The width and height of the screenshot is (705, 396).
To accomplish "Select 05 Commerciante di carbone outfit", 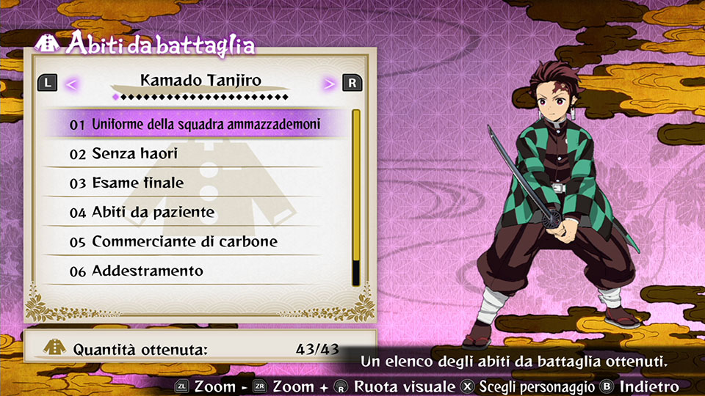I will pyautogui.click(x=195, y=241).
